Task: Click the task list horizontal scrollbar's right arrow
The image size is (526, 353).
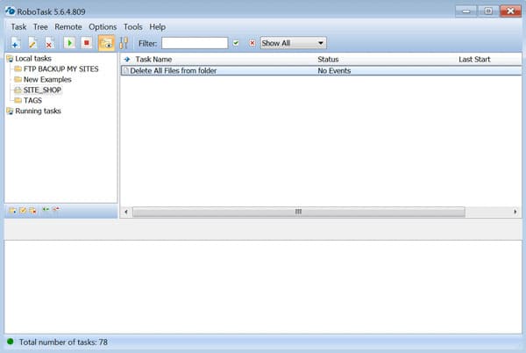Action: pos(515,212)
